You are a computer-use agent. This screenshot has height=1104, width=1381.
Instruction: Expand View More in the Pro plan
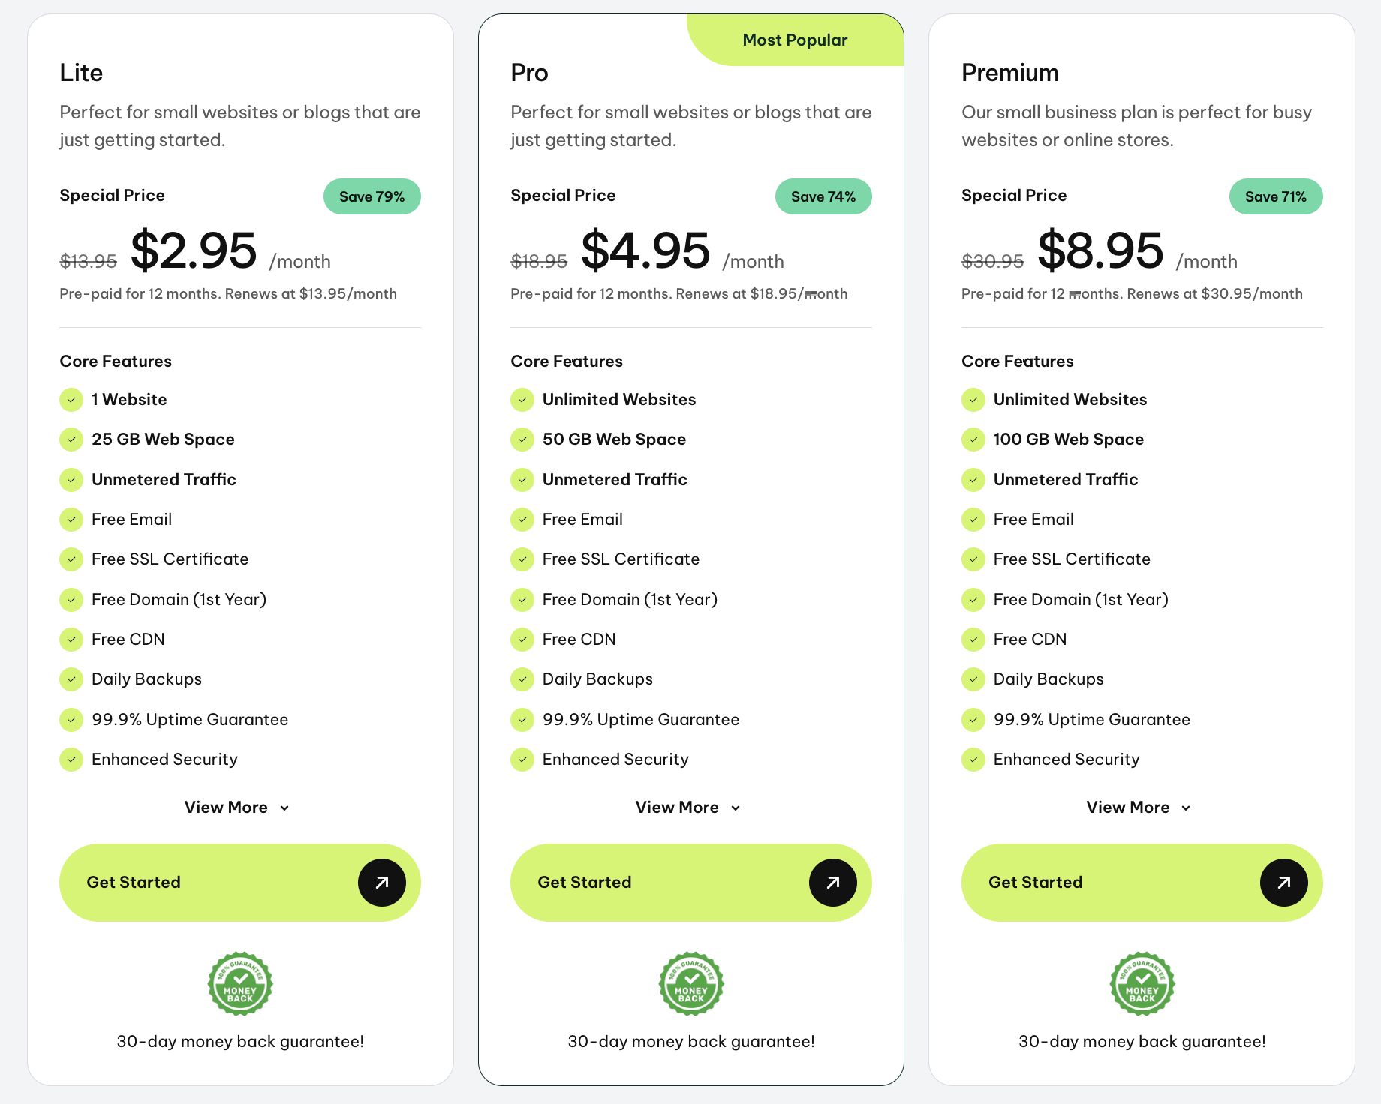688,808
